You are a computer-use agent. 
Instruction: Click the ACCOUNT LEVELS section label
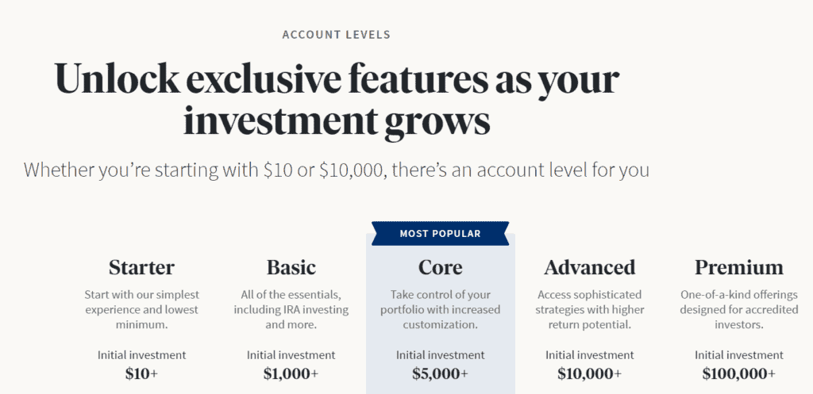click(x=337, y=35)
